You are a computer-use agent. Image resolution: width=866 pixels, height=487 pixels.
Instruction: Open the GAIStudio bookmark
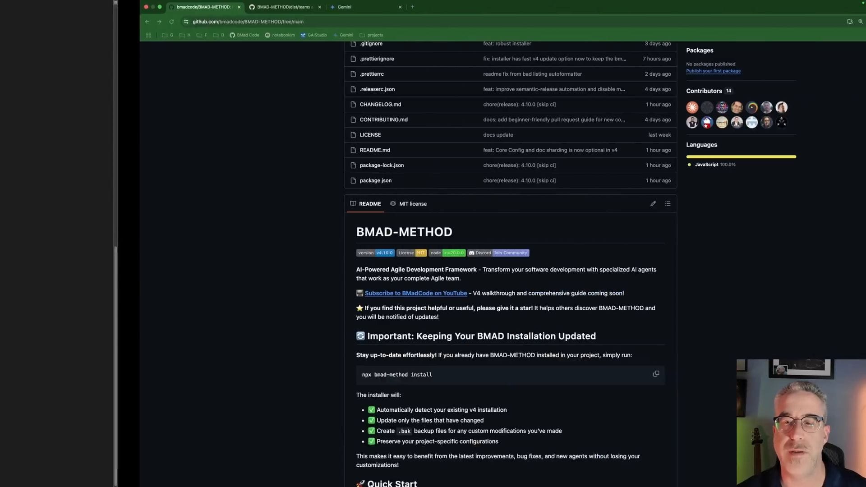pos(313,35)
